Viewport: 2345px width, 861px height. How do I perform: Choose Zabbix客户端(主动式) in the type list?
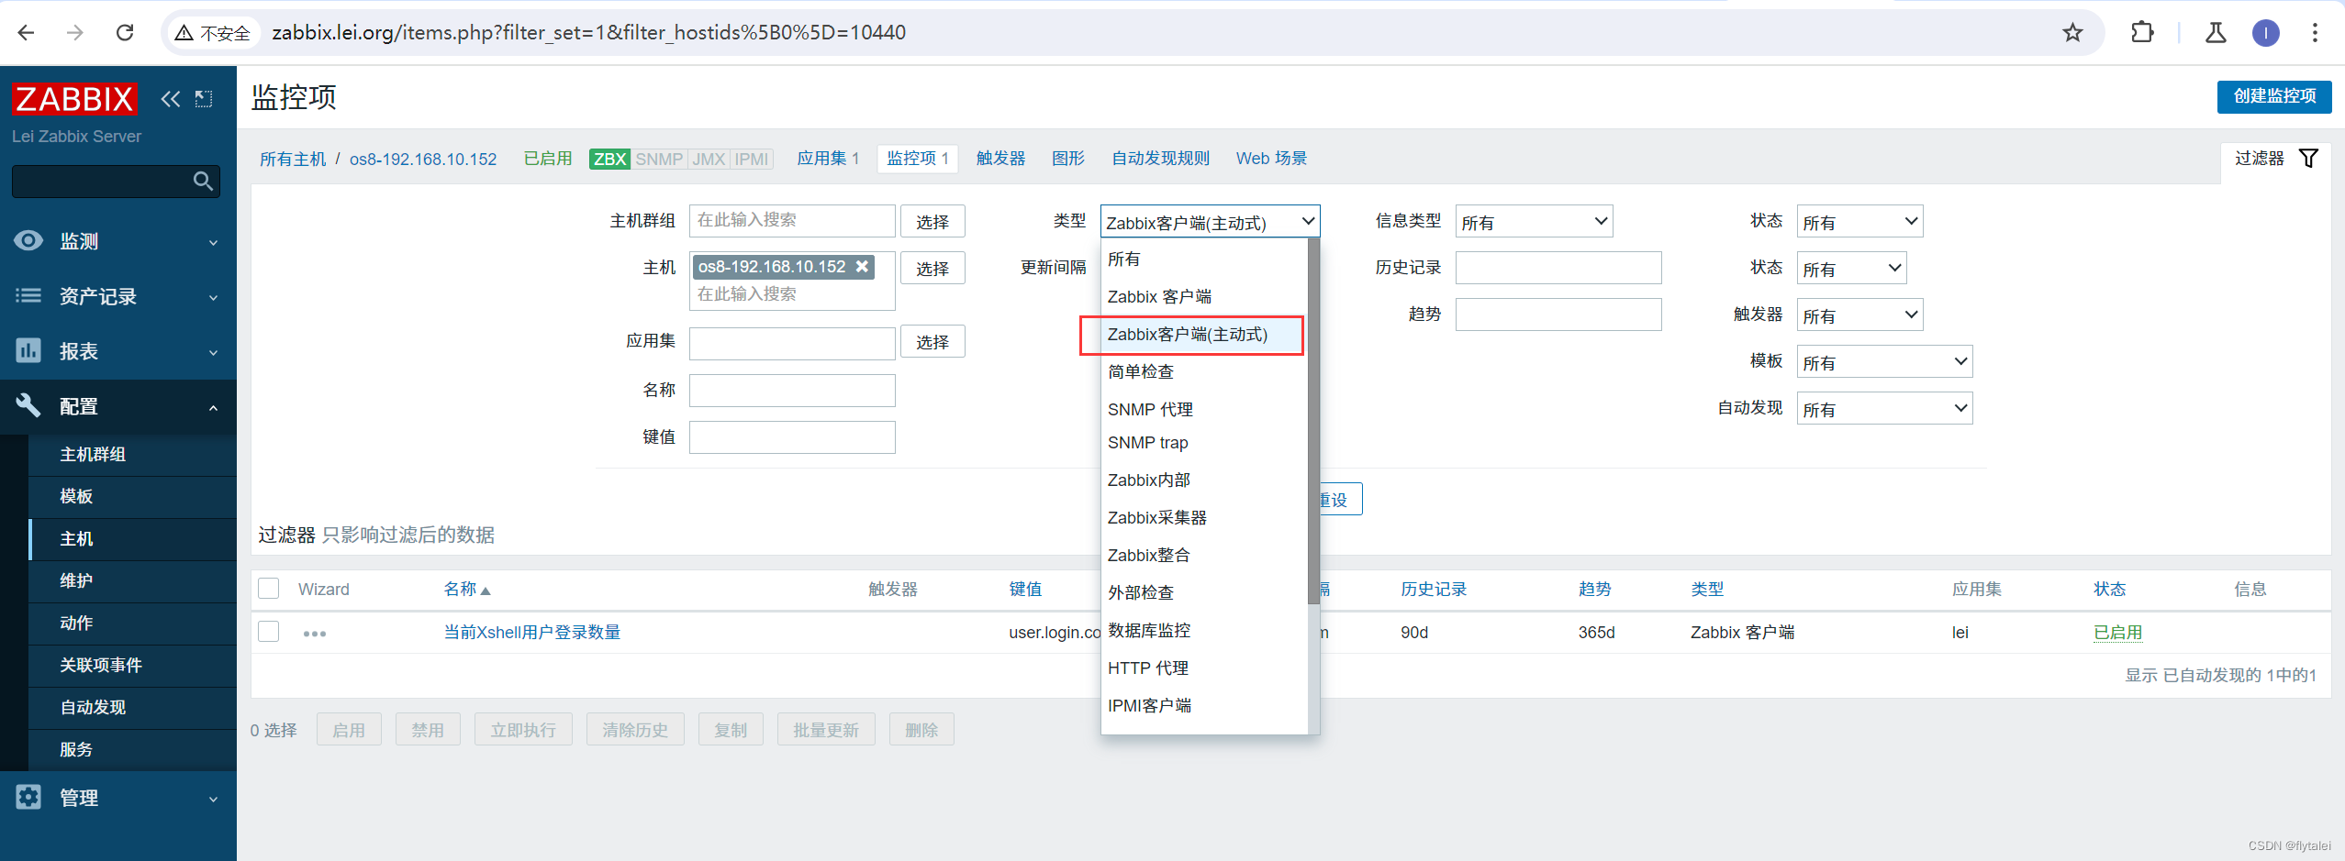(x=1204, y=335)
